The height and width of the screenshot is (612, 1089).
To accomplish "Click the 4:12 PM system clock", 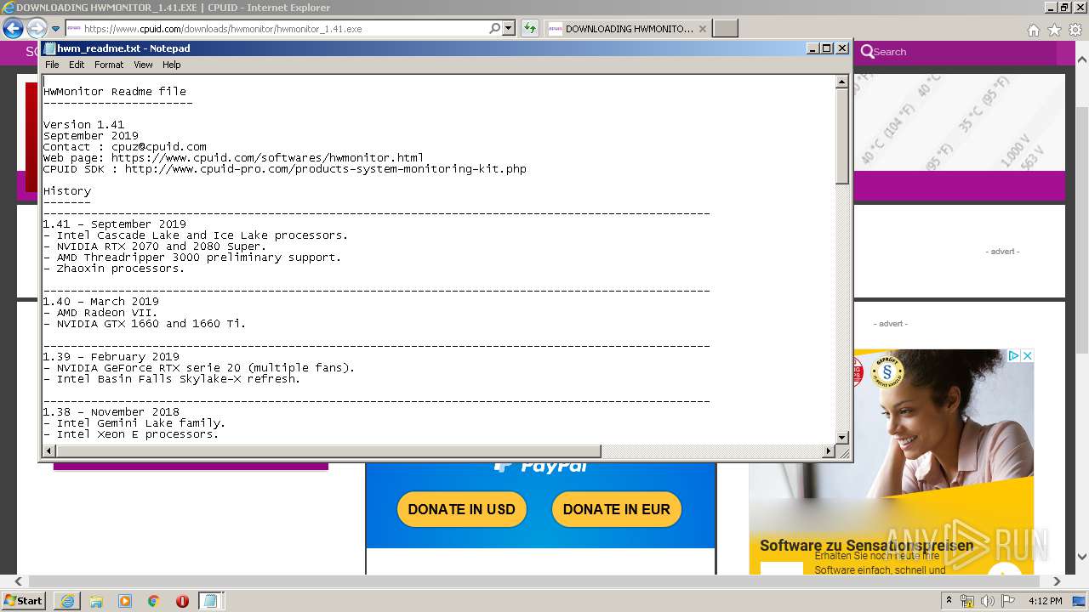I will (1045, 601).
